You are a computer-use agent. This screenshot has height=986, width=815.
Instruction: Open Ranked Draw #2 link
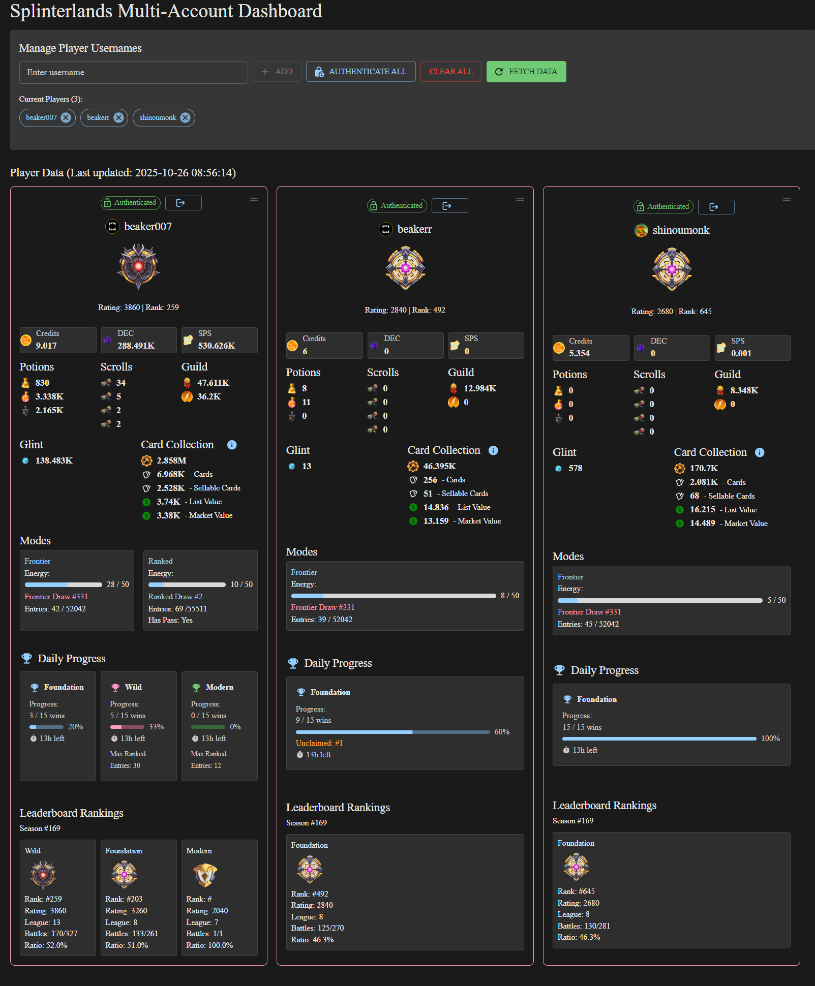click(175, 597)
